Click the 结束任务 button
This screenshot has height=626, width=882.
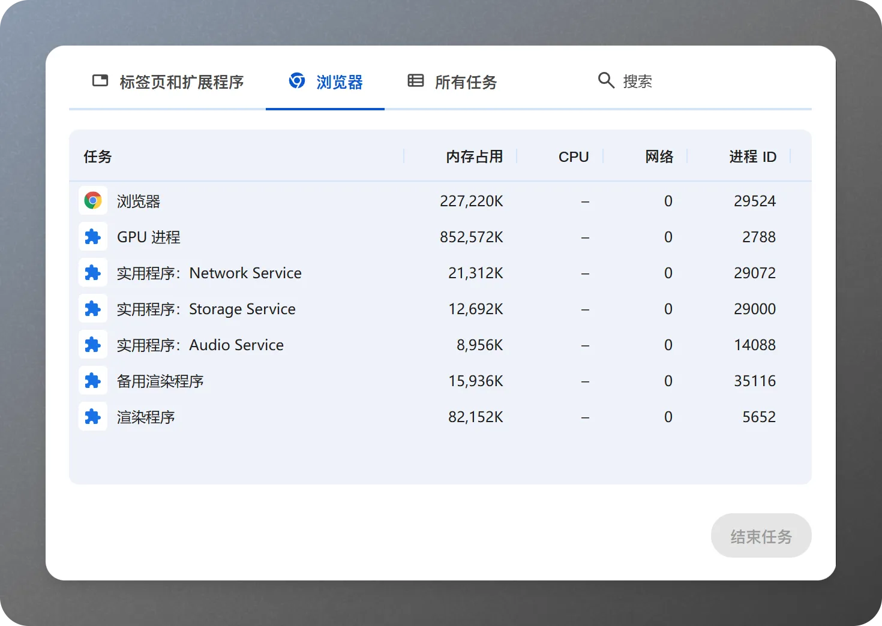(761, 535)
